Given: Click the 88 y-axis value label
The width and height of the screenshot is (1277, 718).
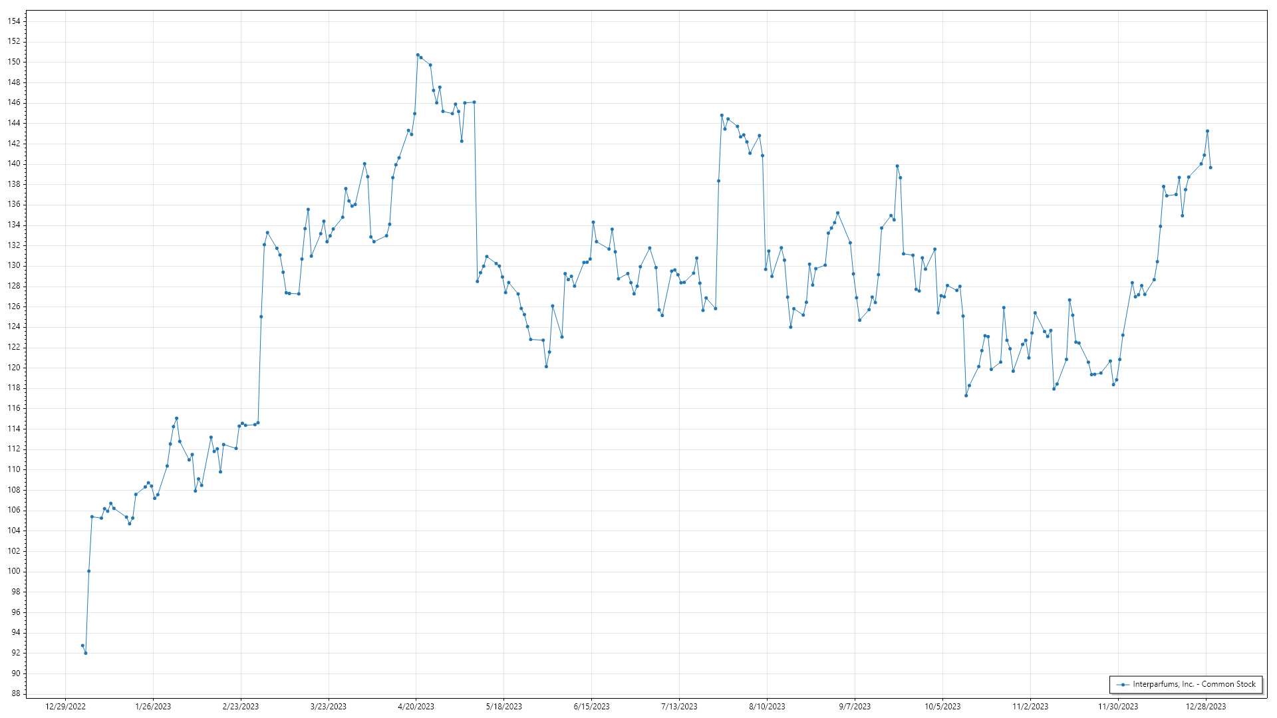Looking at the screenshot, I should (16, 693).
